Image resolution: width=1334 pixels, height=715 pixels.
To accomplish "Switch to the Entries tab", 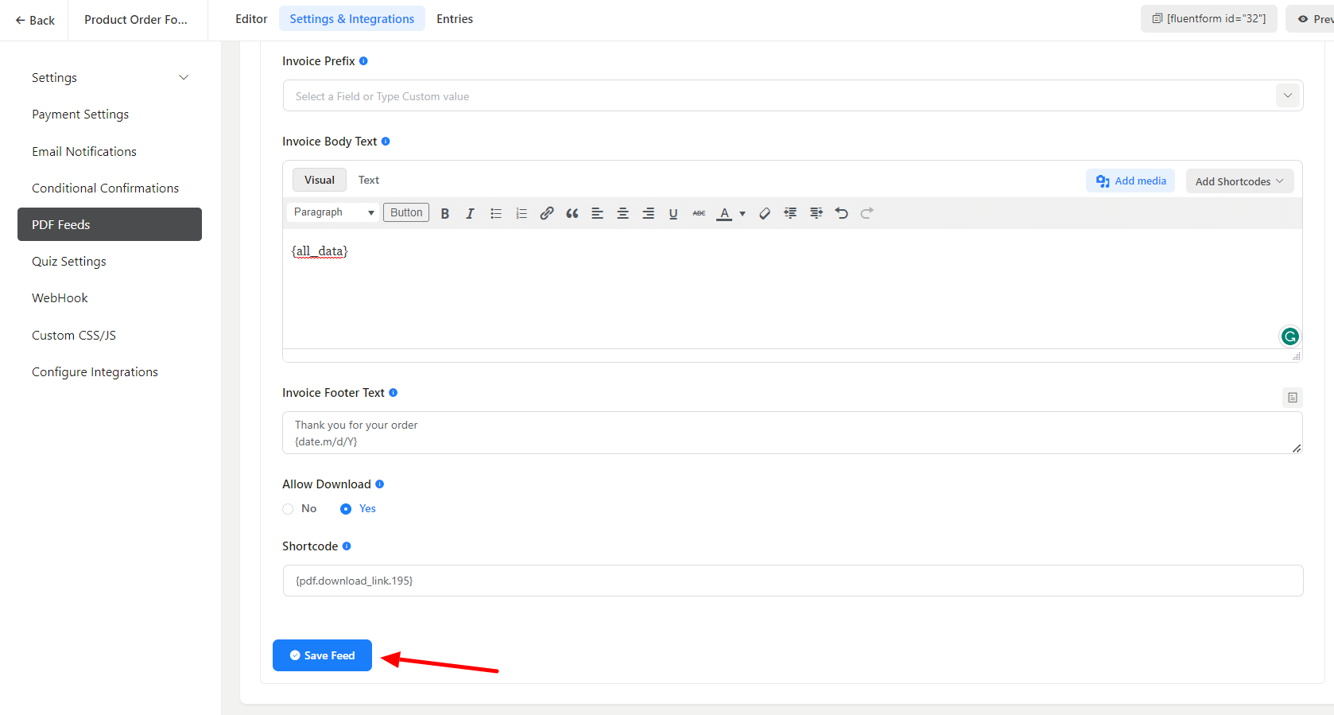I will pos(455,19).
